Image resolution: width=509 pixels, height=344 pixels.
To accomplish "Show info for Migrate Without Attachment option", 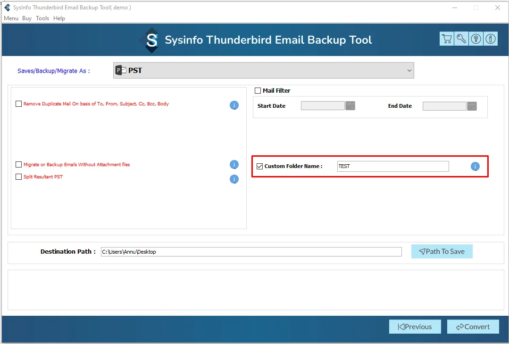I will click(234, 165).
